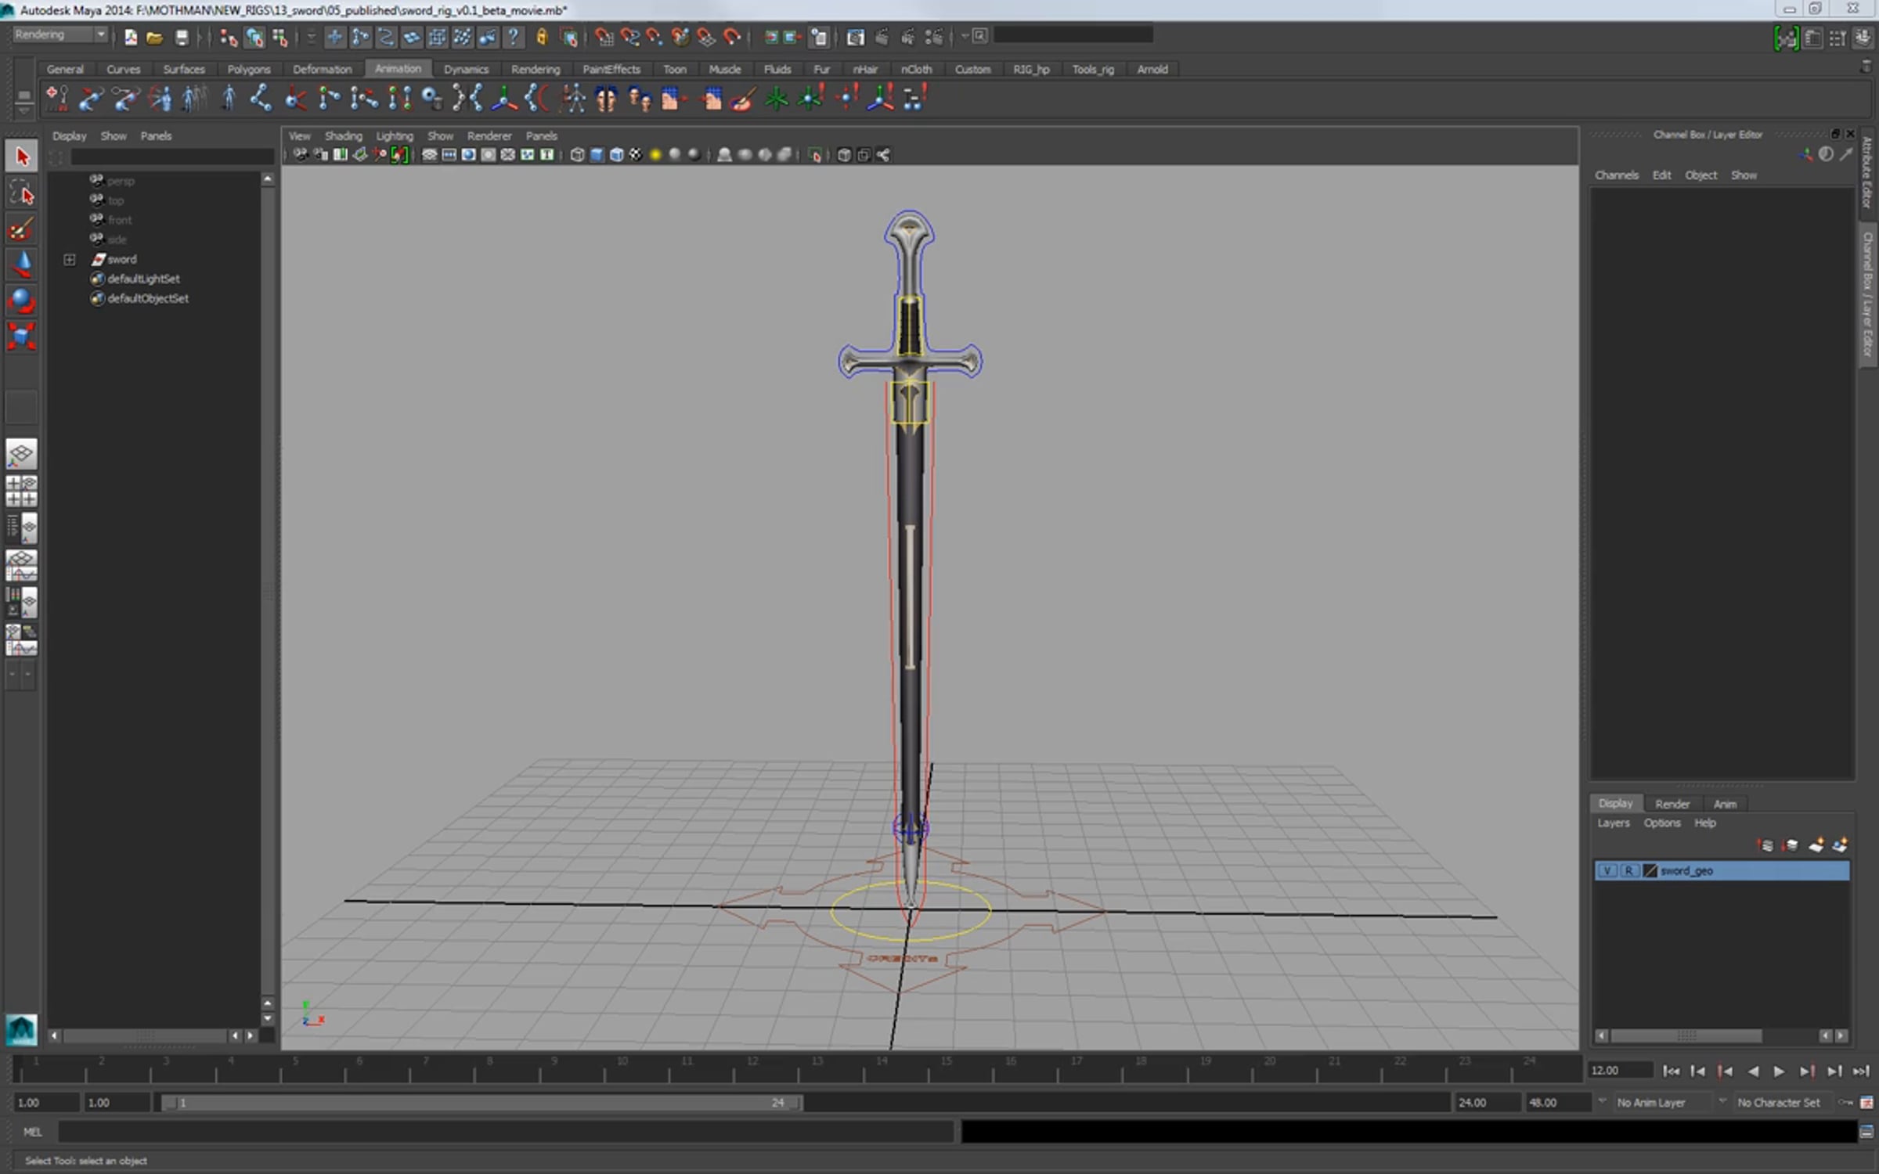Select the Paint Selection tool
1879x1174 pixels.
21,229
